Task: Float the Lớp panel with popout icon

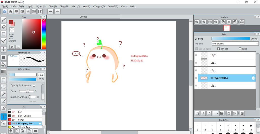Action: (255, 34)
